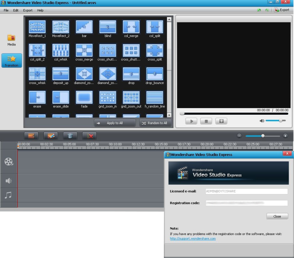Select the fade transition
The width and height of the screenshot is (294, 258).
[84, 97]
